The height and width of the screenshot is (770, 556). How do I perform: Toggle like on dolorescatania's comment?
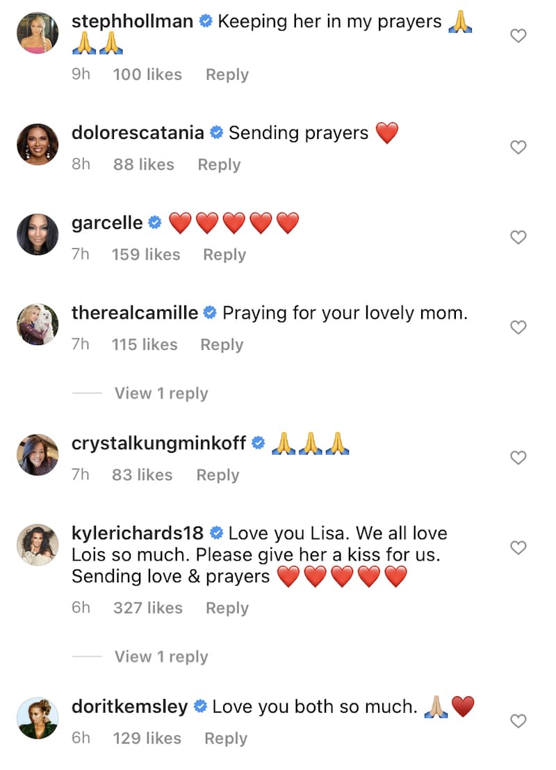click(x=518, y=147)
